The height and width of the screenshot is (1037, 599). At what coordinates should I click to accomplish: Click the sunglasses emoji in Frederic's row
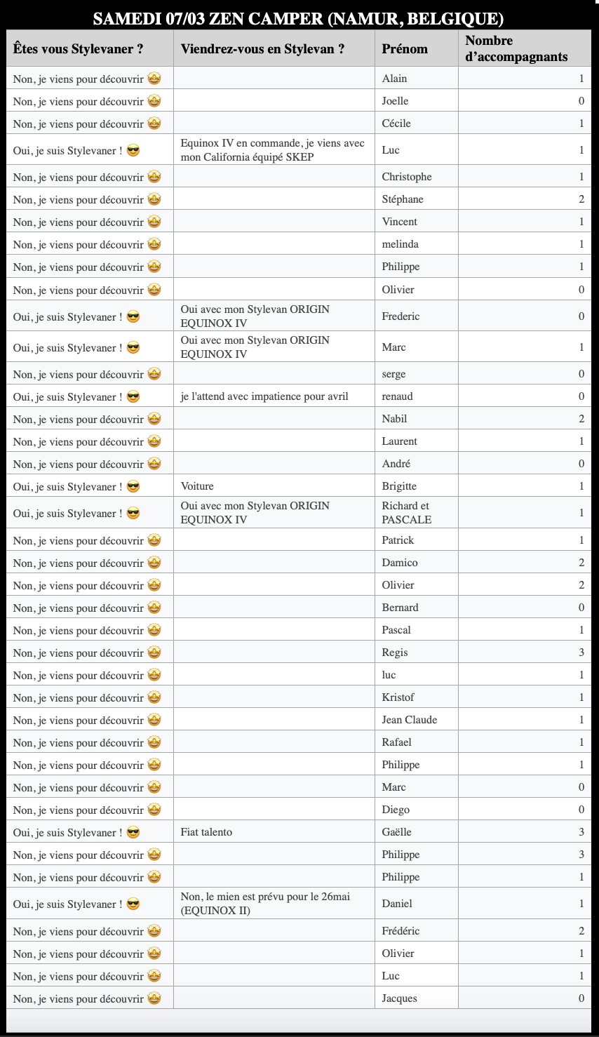pos(133,317)
